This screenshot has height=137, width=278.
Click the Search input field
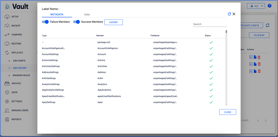click(209, 24)
